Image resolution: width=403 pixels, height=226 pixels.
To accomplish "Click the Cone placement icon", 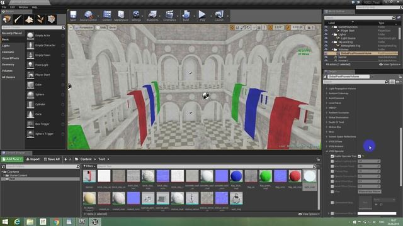I will pos(30,114).
